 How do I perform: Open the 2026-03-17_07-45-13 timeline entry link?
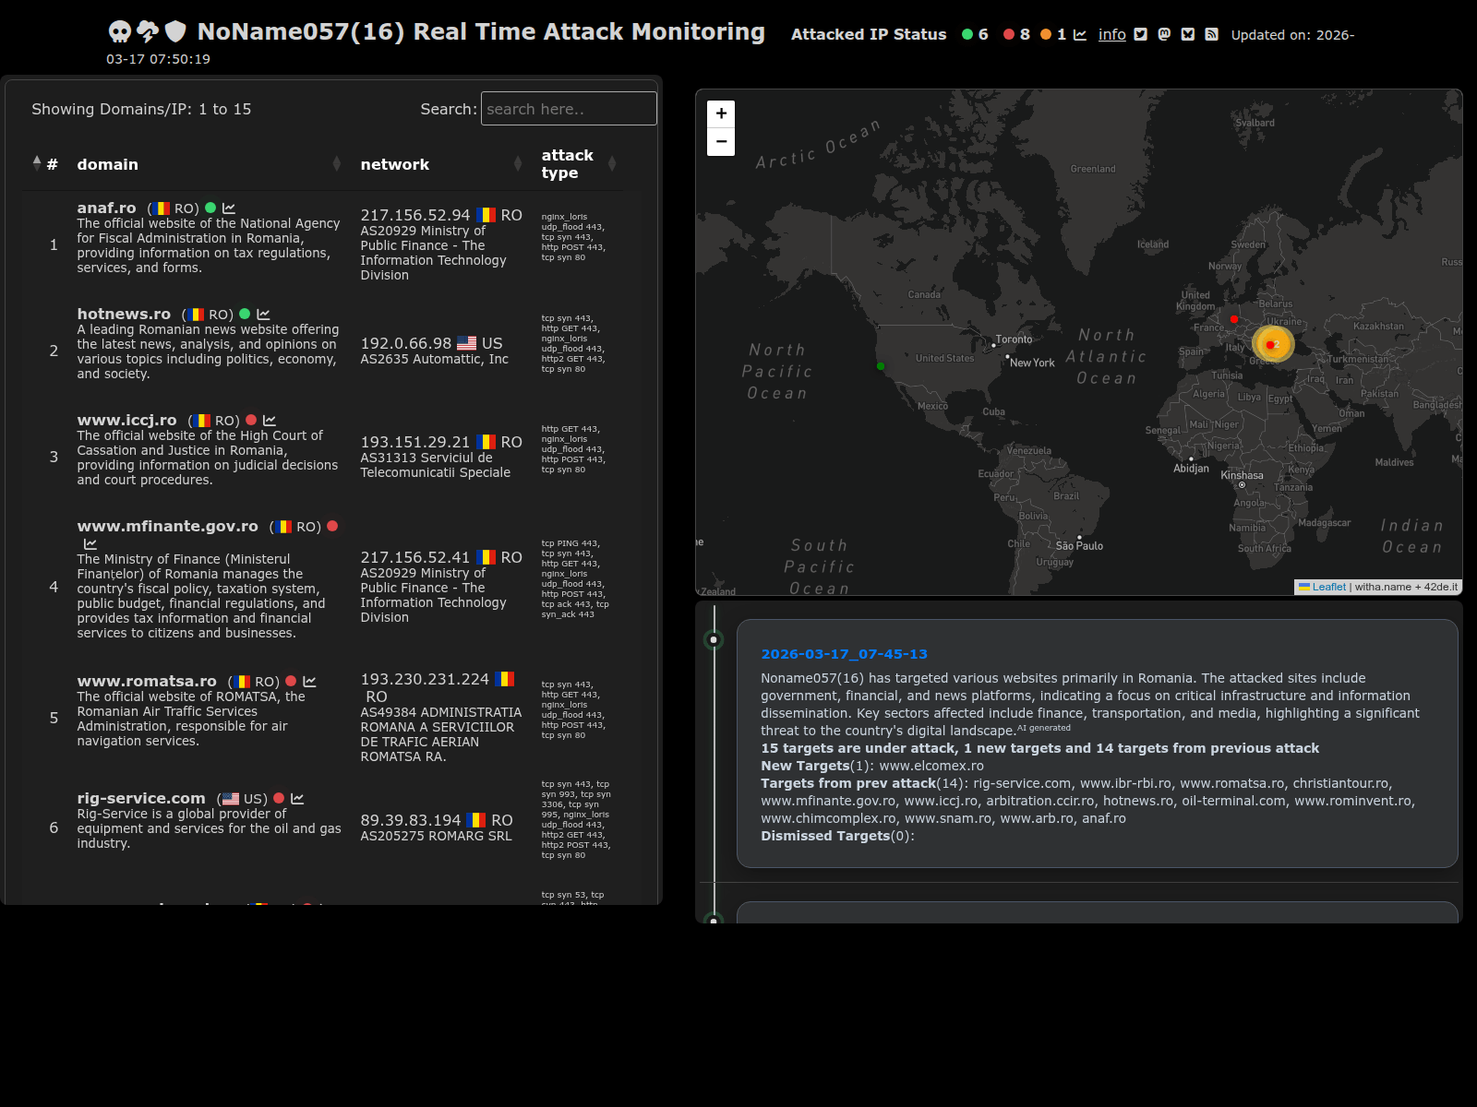844,654
